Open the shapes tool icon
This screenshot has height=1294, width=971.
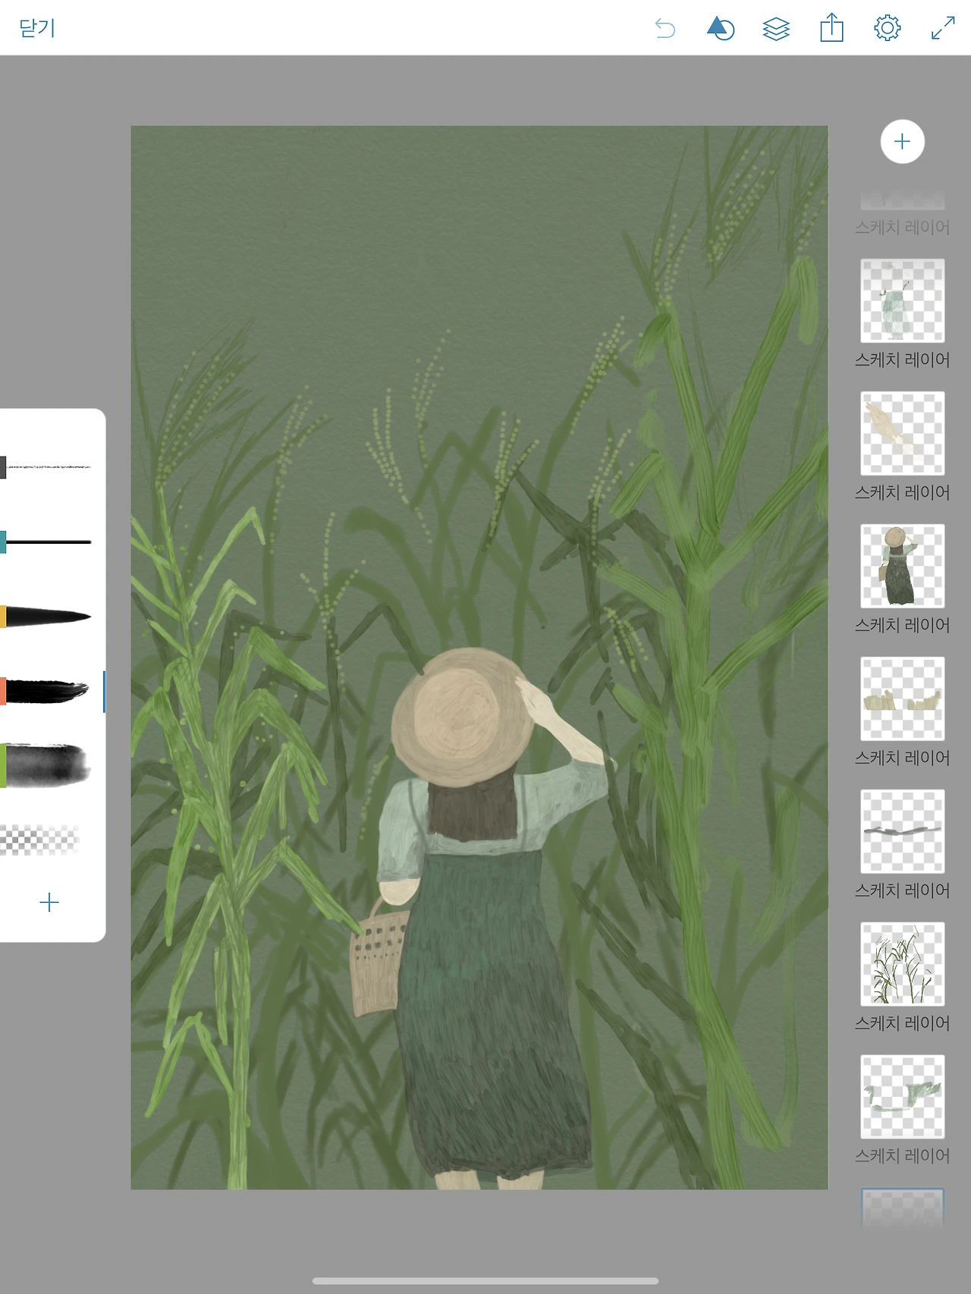point(720,29)
